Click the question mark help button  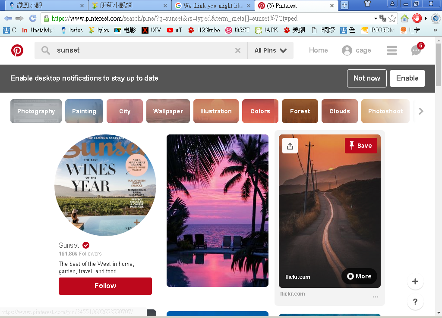[415, 302]
